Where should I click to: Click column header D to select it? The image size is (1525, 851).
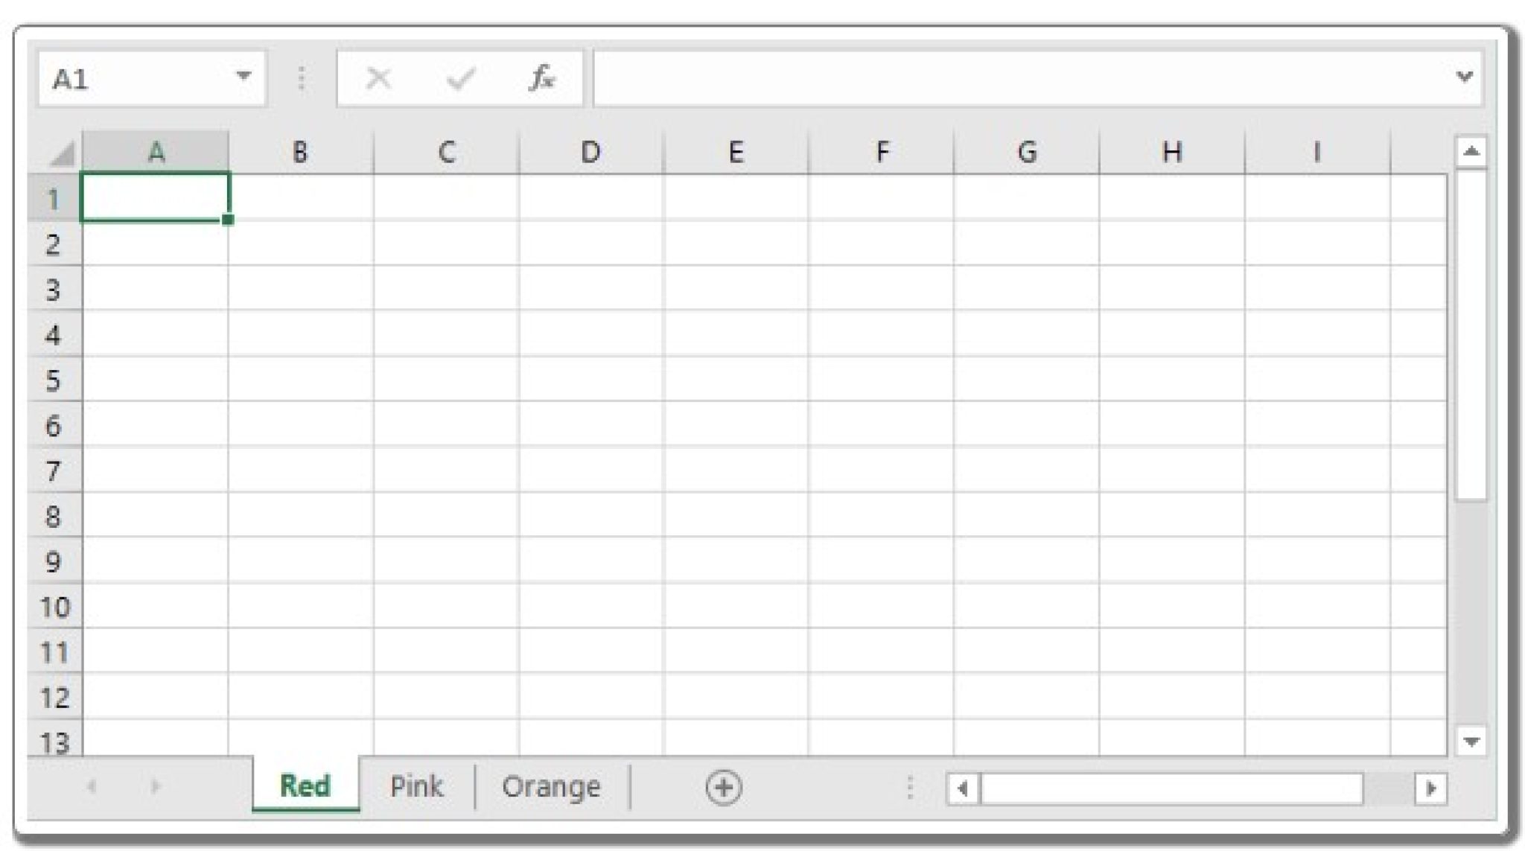pos(590,152)
